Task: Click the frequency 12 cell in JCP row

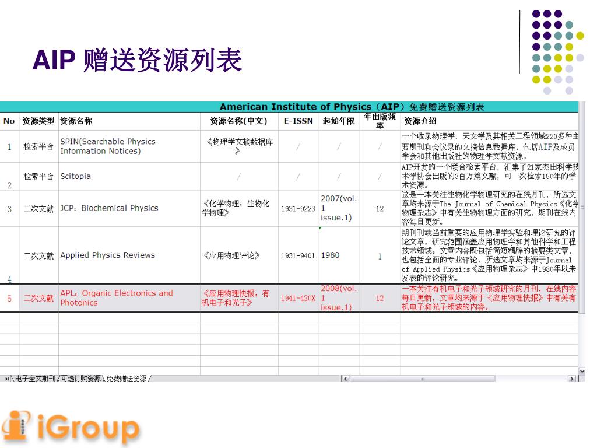Action: 380,209
